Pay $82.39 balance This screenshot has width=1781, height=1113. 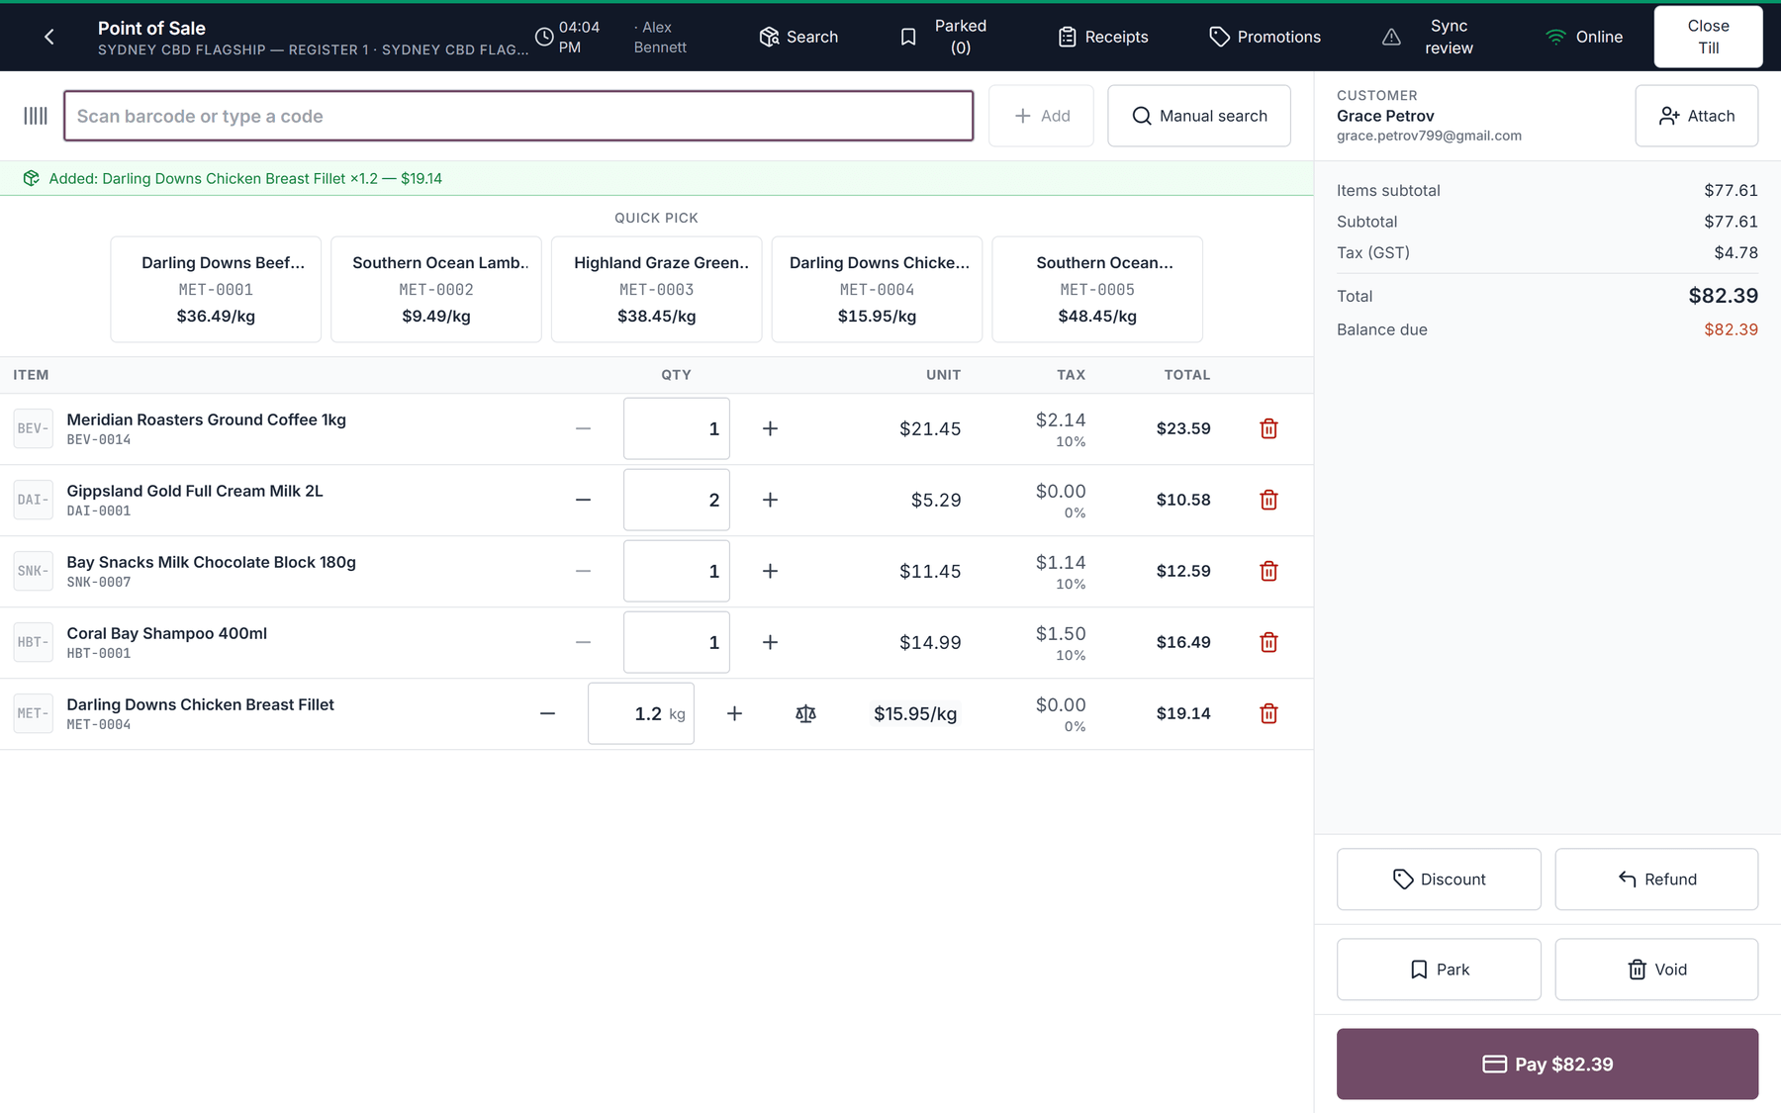pos(1547,1064)
